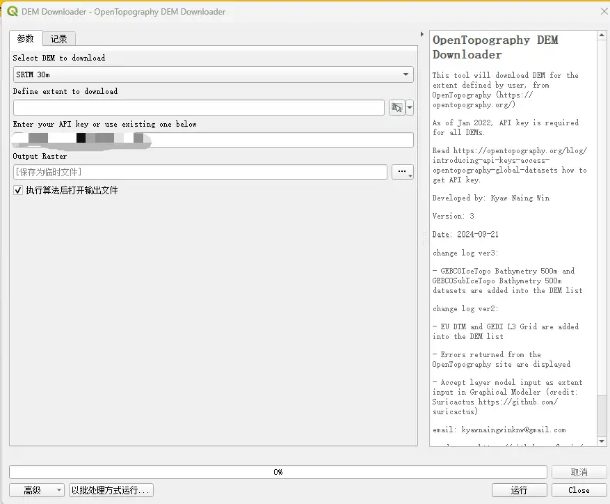Click the 以批处理方式运行 button
The width and height of the screenshot is (610, 504).
click(x=111, y=490)
